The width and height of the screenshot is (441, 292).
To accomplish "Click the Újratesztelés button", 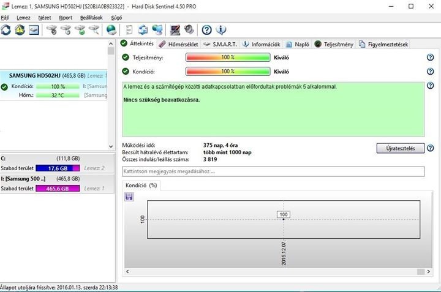I will tap(400, 148).
